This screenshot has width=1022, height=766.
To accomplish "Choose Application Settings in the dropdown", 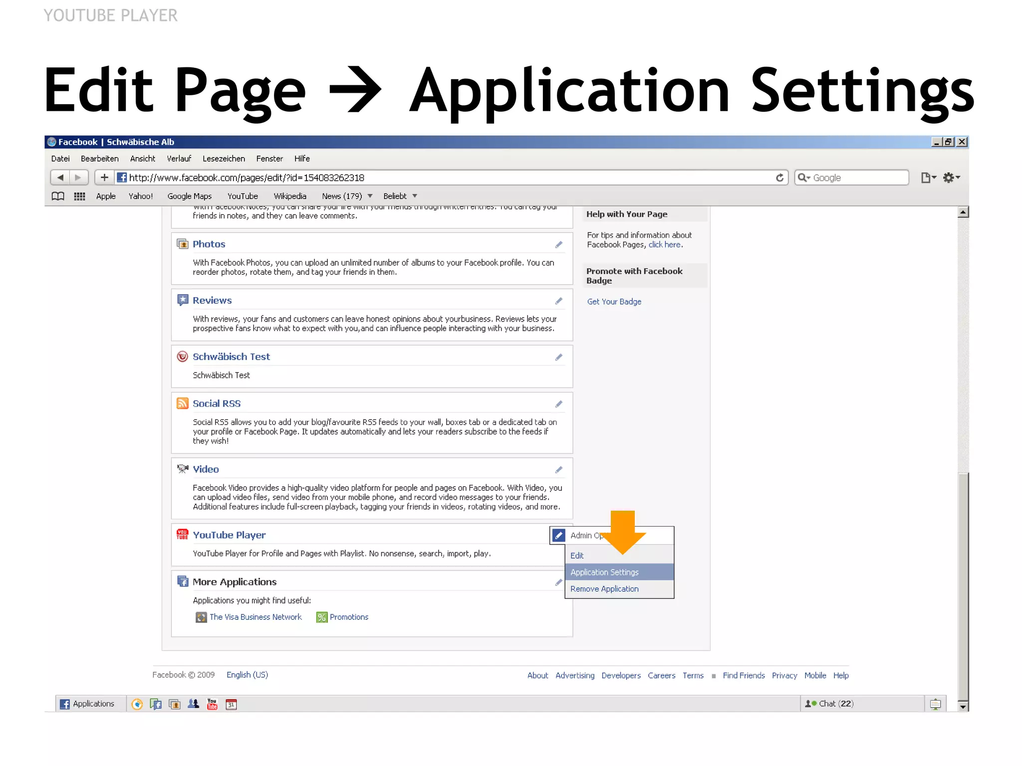I will click(619, 572).
